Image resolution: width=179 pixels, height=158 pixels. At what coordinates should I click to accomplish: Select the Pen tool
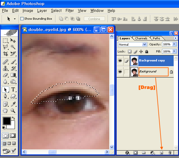pyautogui.click(x=5, y=96)
